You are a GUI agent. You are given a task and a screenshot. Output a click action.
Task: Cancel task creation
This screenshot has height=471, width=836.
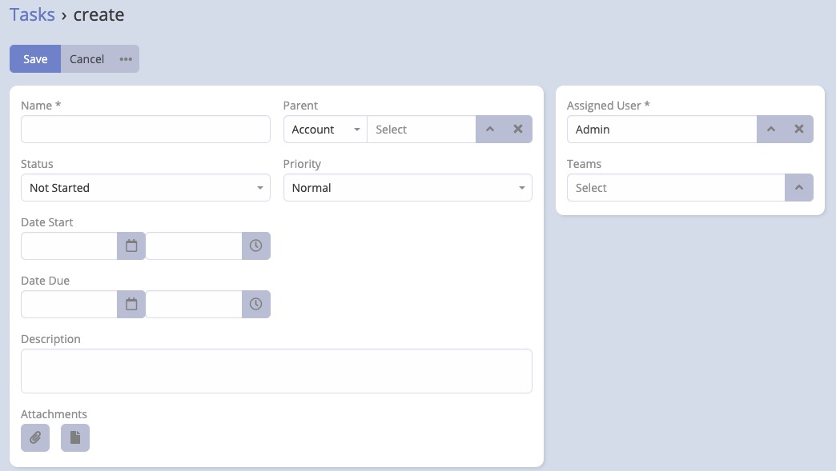(86, 58)
